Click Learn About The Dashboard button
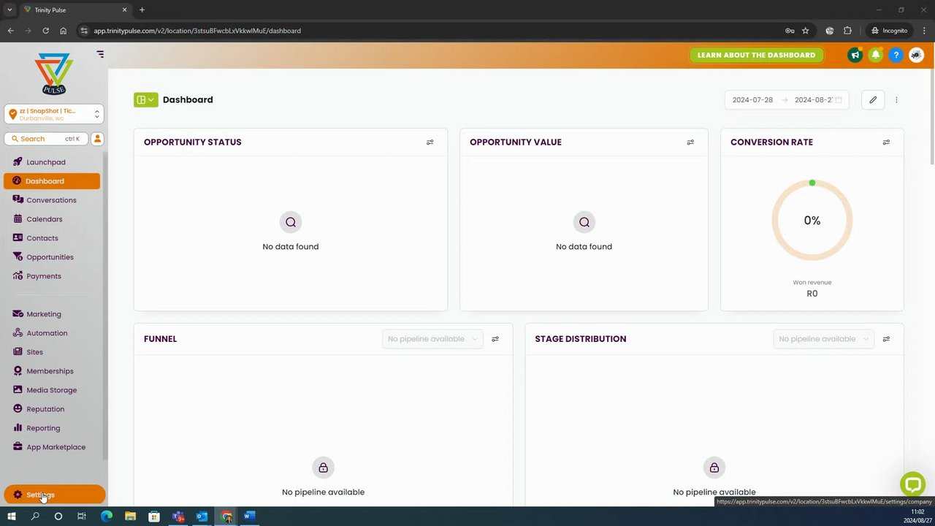 [x=756, y=55]
